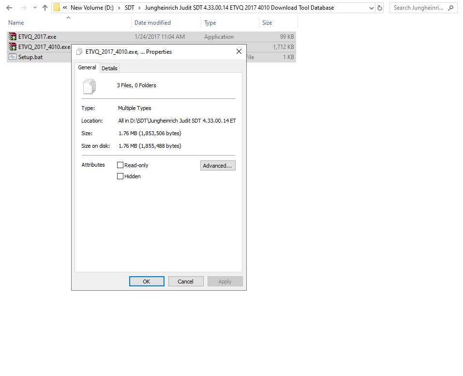464x376 pixels.
Task: Click Size value 1,853,506 bytes
Action: click(150, 133)
